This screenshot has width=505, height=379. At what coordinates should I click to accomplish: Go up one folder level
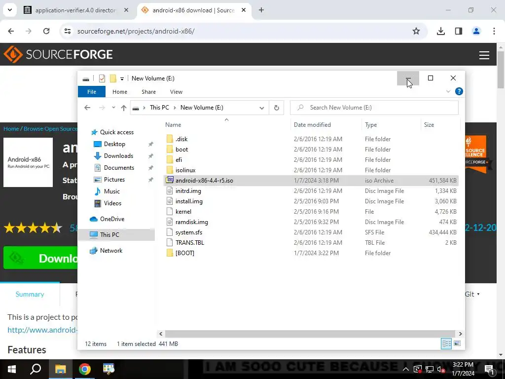coord(124,108)
